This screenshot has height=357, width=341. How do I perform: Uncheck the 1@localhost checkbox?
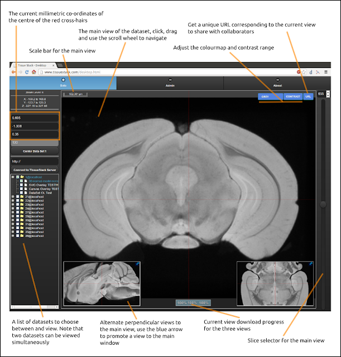17,177
